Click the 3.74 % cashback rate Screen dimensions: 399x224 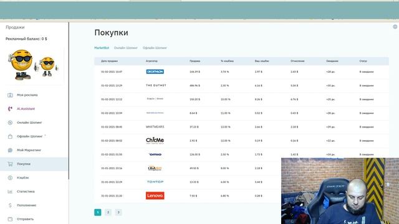pos(224,72)
